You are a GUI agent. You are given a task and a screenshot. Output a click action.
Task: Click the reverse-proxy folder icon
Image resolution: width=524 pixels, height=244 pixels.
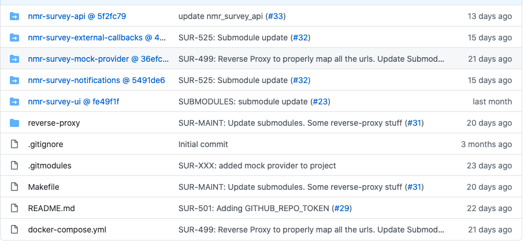click(x=14, y=123)
